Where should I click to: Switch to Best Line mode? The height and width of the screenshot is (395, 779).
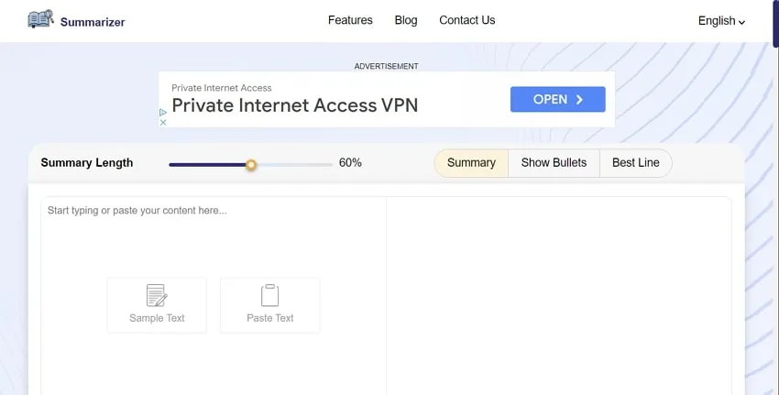(x=635, y=163)
